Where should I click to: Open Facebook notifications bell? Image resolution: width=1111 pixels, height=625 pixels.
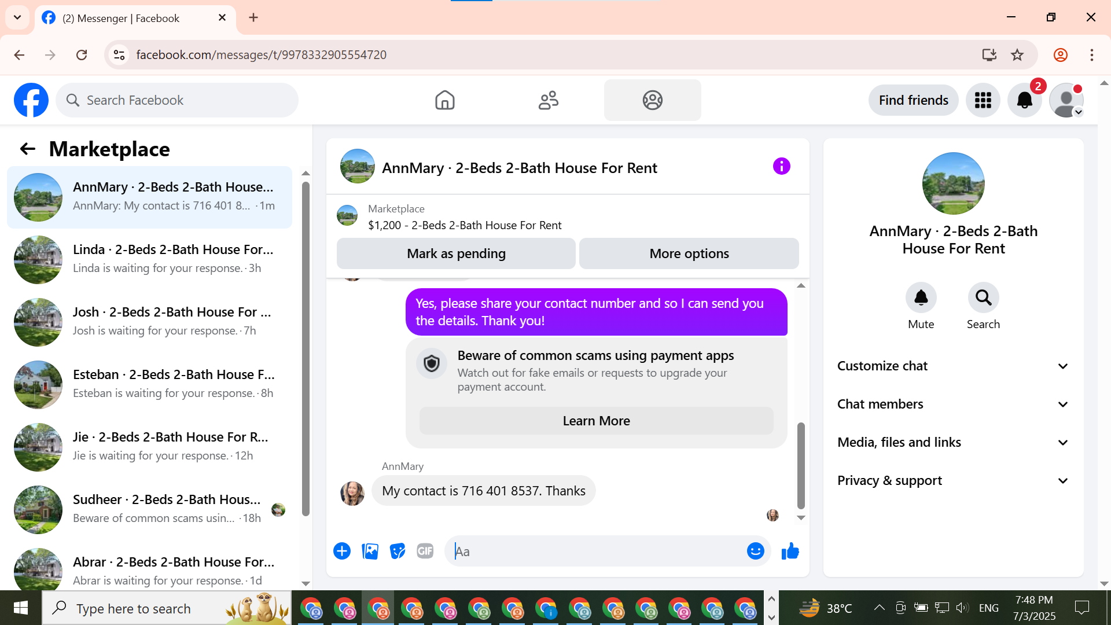click(x=1024, y=101)
